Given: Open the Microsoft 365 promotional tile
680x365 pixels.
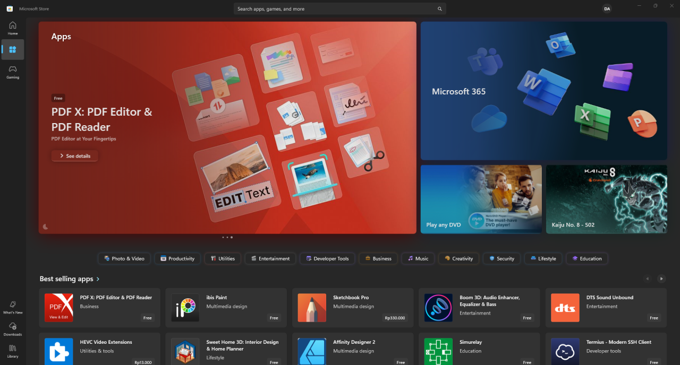Looking at the screenshot, I should [543, 90].
